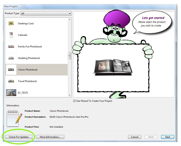This screenshot has height=146, width=181.
Task: Select the Family Fun Photobook icon
Action: click(11, 47)
